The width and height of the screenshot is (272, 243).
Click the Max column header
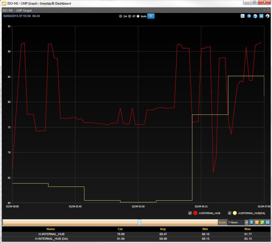click(247, 229)
